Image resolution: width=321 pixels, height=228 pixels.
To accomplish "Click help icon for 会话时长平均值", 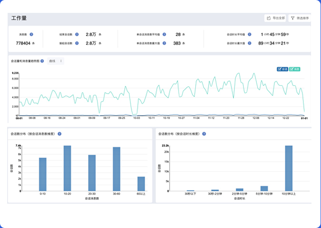I will click(250, 34).
